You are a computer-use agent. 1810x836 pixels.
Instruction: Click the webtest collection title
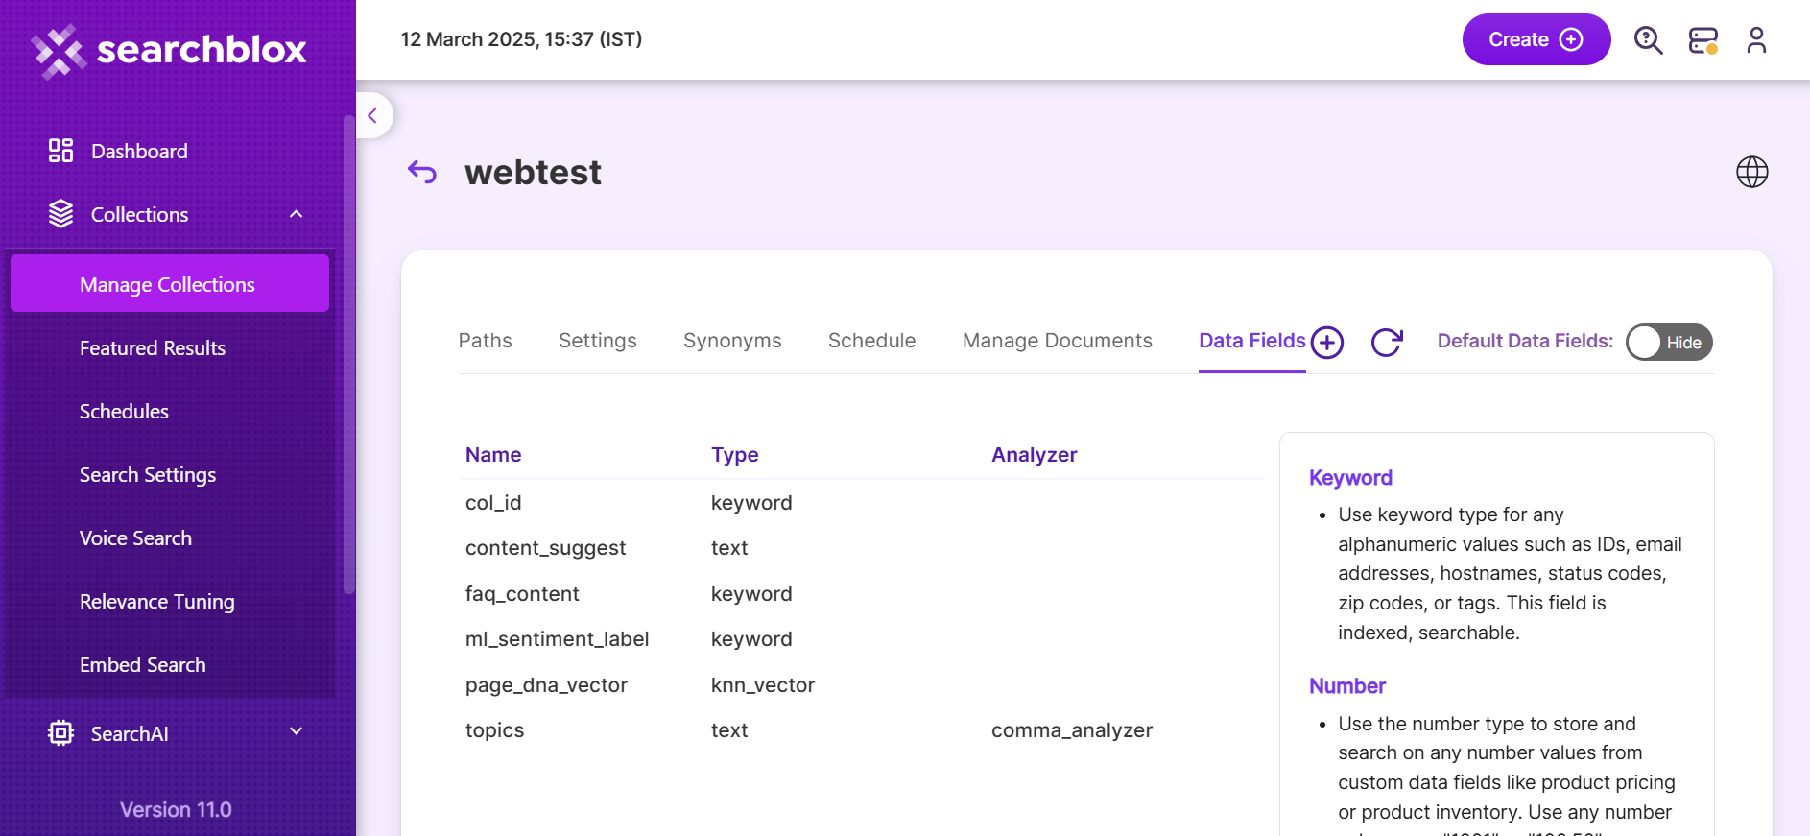[x=534, y=173]
